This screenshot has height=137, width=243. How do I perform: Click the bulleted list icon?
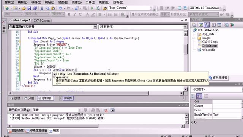110,14
